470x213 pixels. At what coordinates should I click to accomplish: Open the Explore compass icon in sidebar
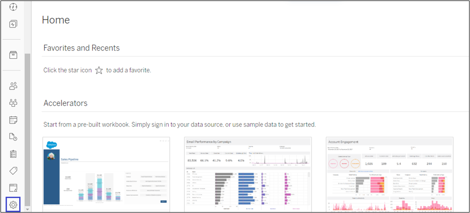(x=13, y=7)
